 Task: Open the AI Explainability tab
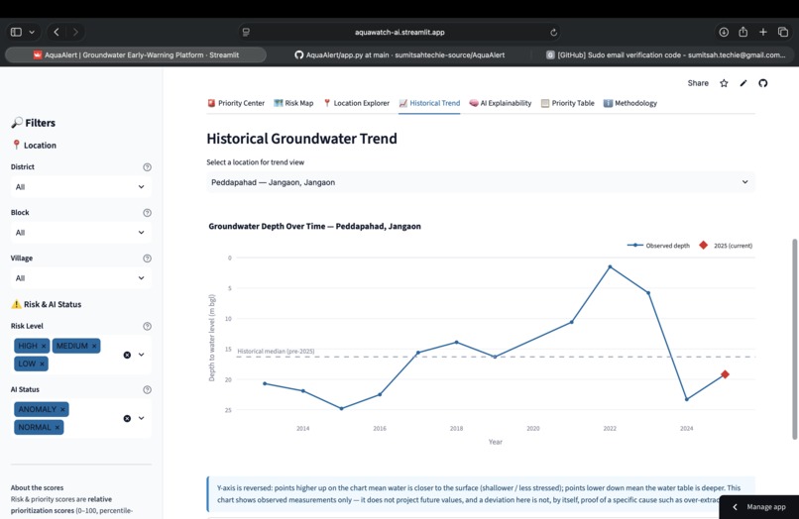point(500,103)
